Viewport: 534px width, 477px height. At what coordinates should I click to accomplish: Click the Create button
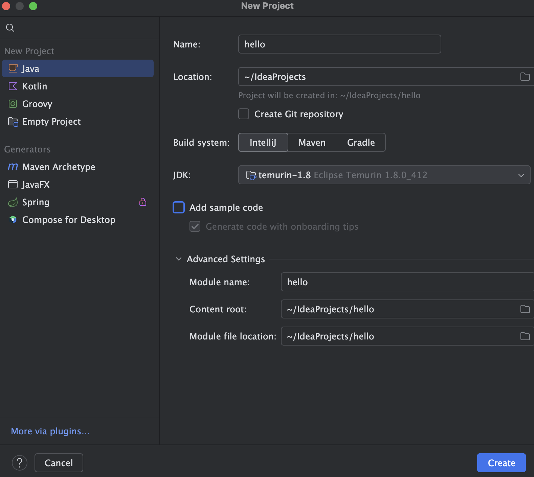[x=501, y=463]
